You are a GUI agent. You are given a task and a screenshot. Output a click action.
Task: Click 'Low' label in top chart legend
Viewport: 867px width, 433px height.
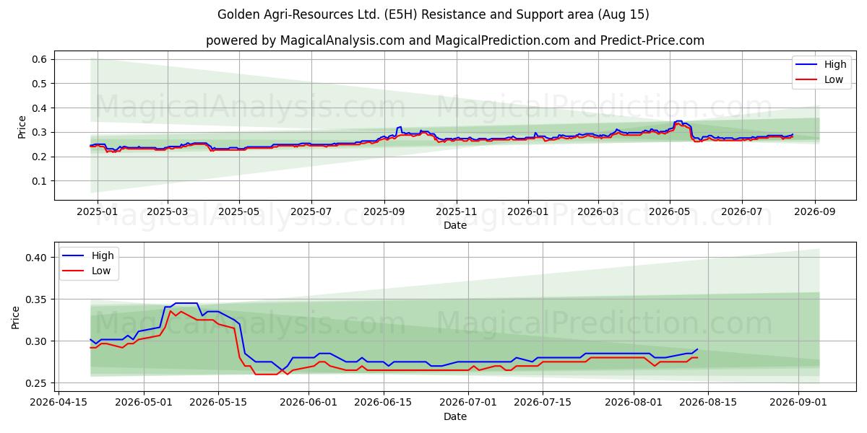(834, 79)
